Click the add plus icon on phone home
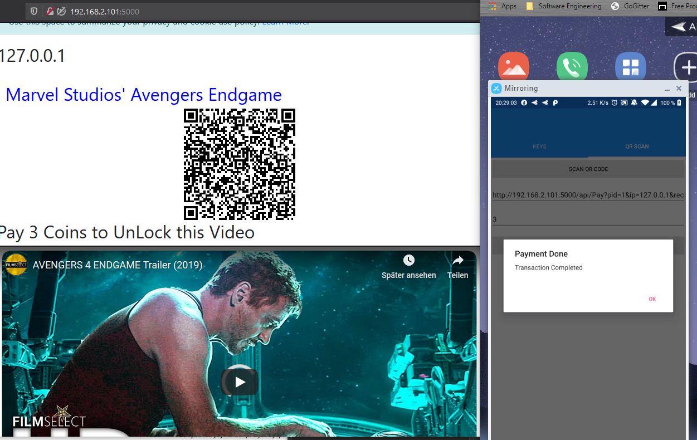This screenshot has height=440, width=697. (x=686, y=67)
